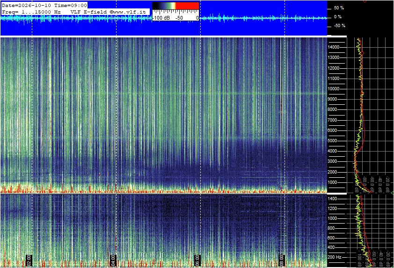Image resolution: width=394 pixels, height=268 pixels.
Task: Click the 02:00 time marker label
Action: pos(29,260)
